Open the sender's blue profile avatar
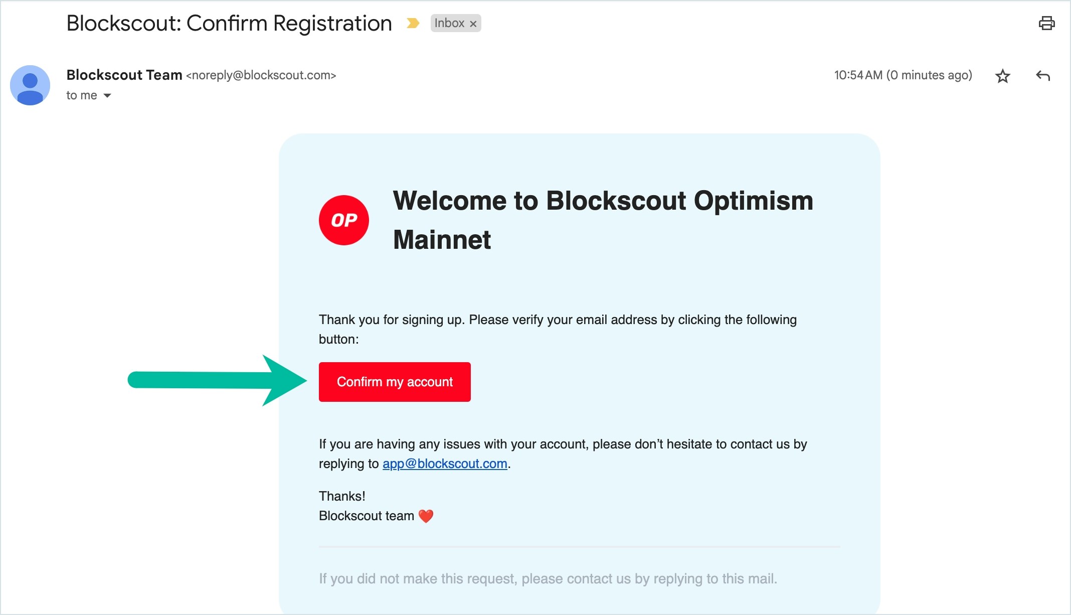Image resolution: width=1071 pixels, height=615 pixels. coord(30,85)
